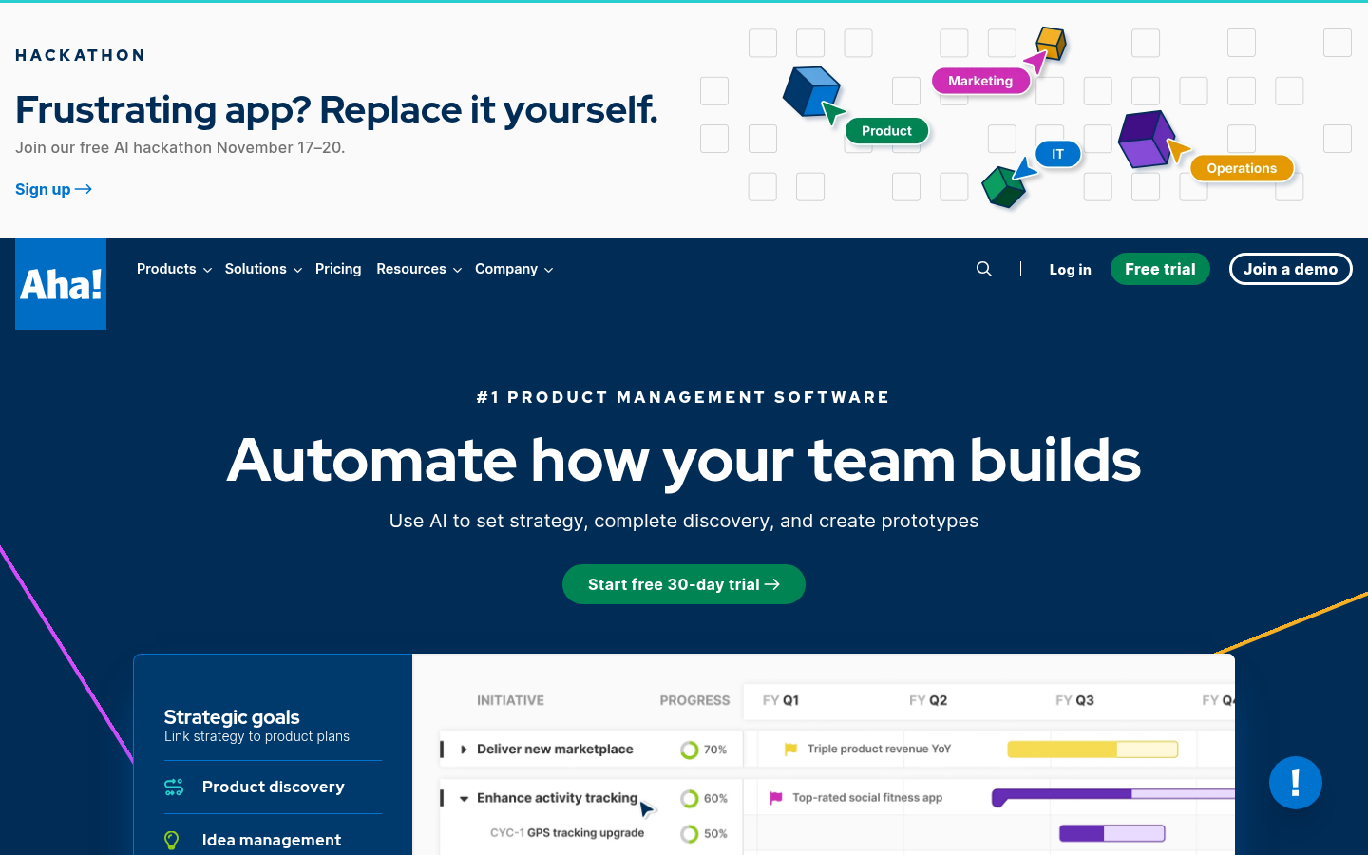Open the search magnifier icon

tap(984, 269)
